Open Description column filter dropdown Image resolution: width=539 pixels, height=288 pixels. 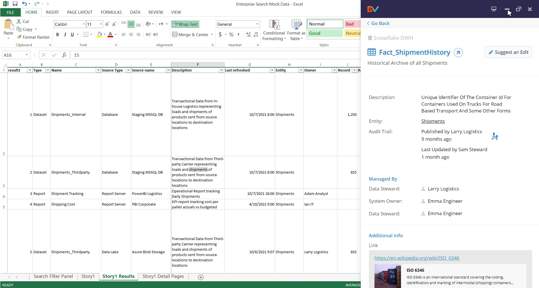coord(221,70)
